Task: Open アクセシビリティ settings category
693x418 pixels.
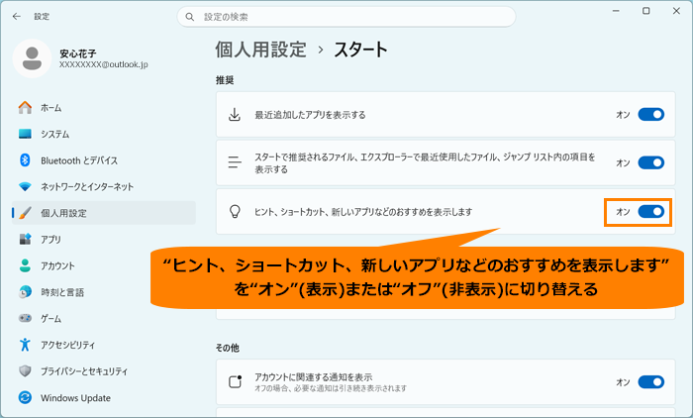Action: click(x=104, y=345)
